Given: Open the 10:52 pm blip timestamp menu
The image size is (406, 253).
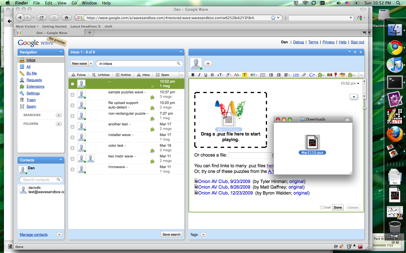Looking at the screenshot, I should coord(350,83).
